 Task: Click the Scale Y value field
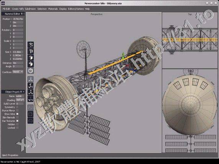pos(18,44)
